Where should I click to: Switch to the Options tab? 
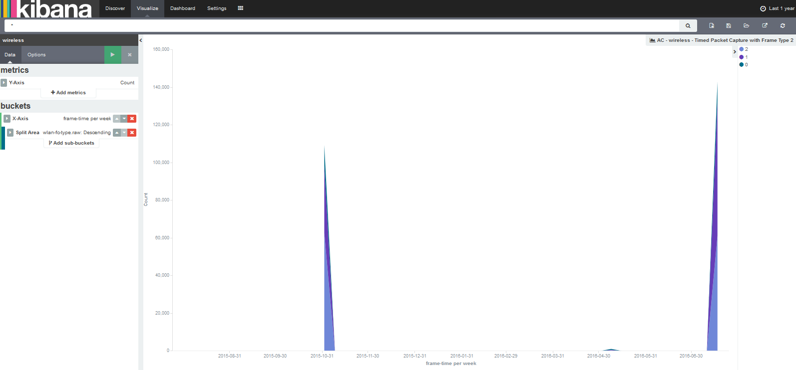pyautogui.click(x=36, y=55)
